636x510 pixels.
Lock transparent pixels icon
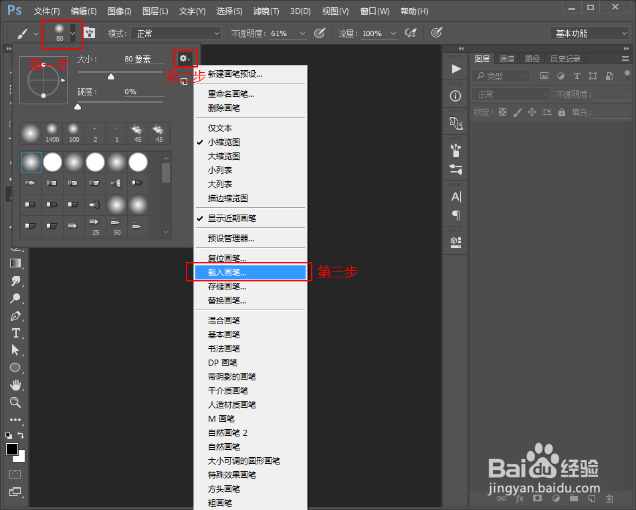(502, 112)
